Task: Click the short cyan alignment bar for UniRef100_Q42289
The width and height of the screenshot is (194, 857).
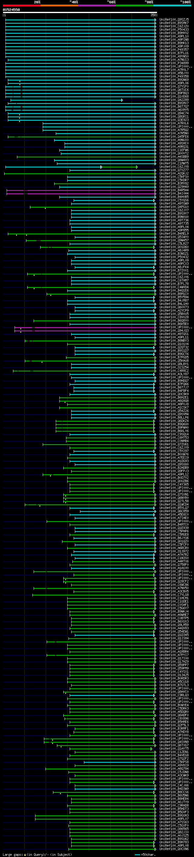Action: click(x=67, y=100)
